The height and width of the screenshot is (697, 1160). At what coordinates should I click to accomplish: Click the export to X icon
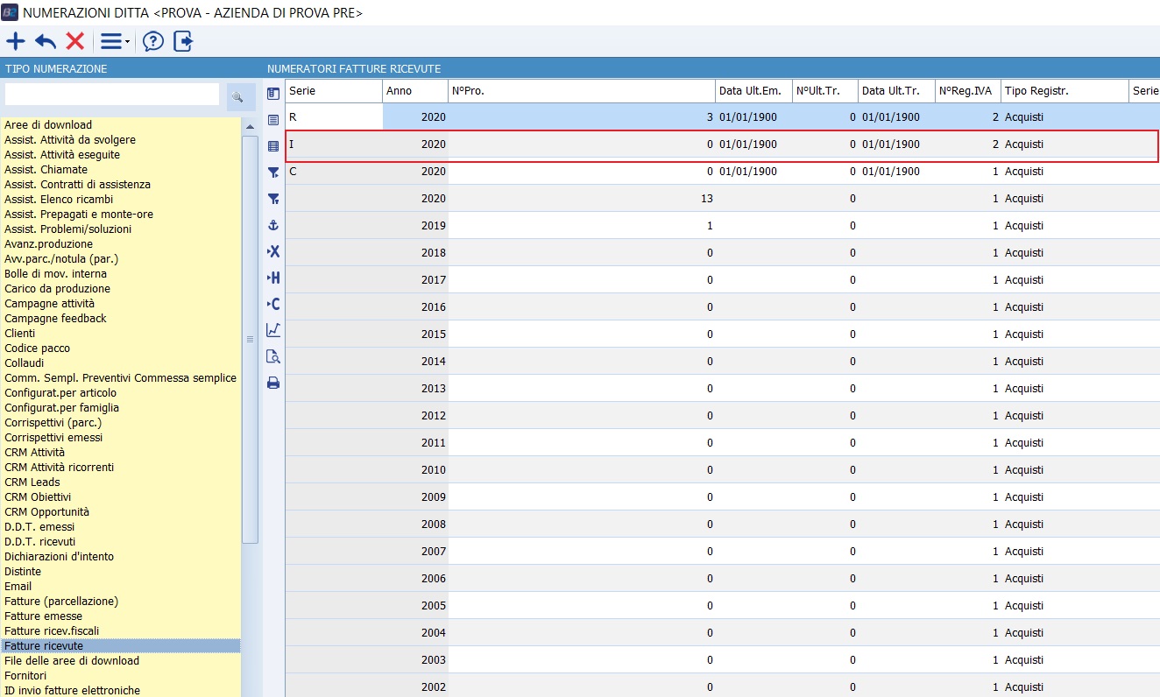coord(273,251)
